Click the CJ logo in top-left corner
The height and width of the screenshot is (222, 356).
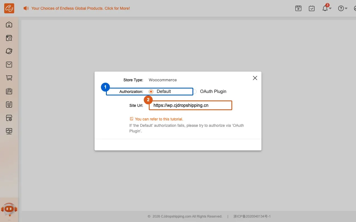point(9,8)
